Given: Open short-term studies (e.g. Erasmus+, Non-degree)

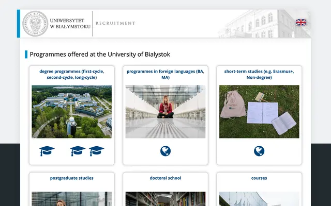Looking at the screenshot, I should click(259, 74).
